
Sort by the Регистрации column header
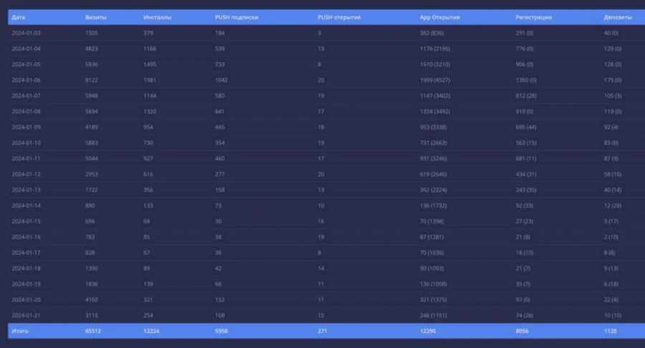click(x=533, y=16)
